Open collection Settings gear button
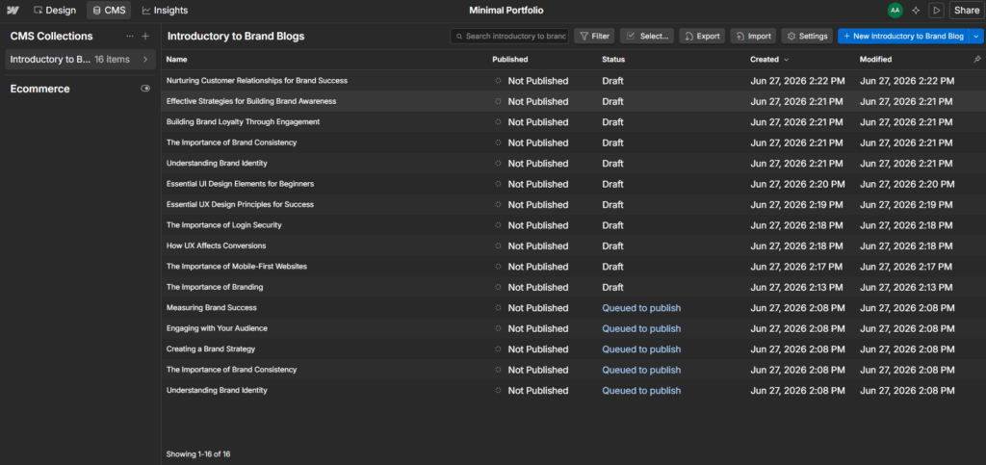This screenshot has width=986, height=465. [x=808, y=36]
